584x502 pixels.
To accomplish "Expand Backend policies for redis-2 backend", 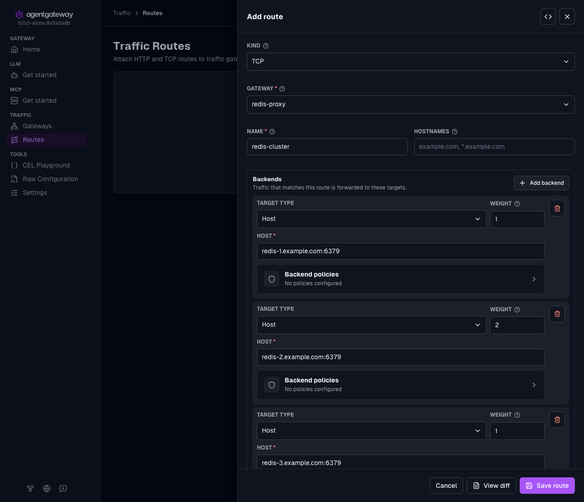I will [x=401, y=385].
